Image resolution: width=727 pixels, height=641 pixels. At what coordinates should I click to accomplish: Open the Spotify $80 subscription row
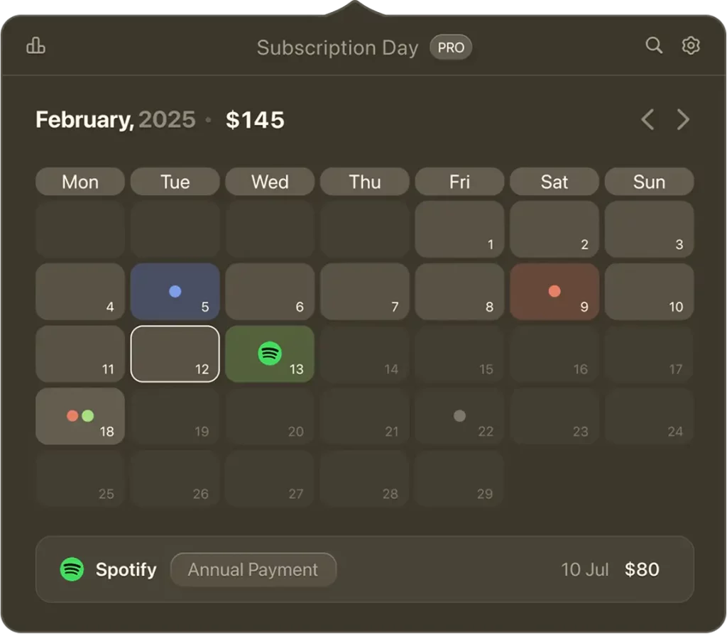(364, 569)
